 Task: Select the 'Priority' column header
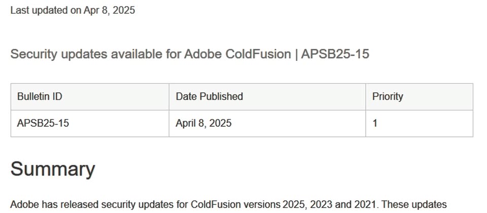tap(420, 96)
